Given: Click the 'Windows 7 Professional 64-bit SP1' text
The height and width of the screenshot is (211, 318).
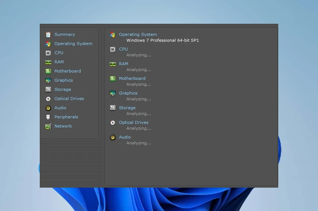Looking at the screenshot, I should coord(163,40).
